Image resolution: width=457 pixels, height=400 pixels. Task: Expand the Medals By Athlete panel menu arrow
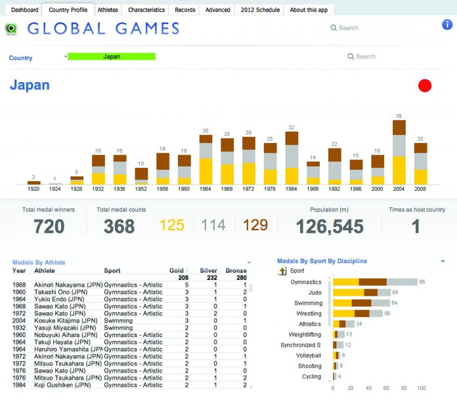pos(248,262)
